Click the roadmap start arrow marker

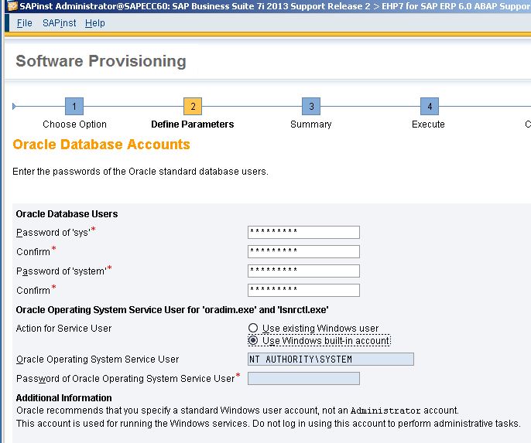[14, 106]
